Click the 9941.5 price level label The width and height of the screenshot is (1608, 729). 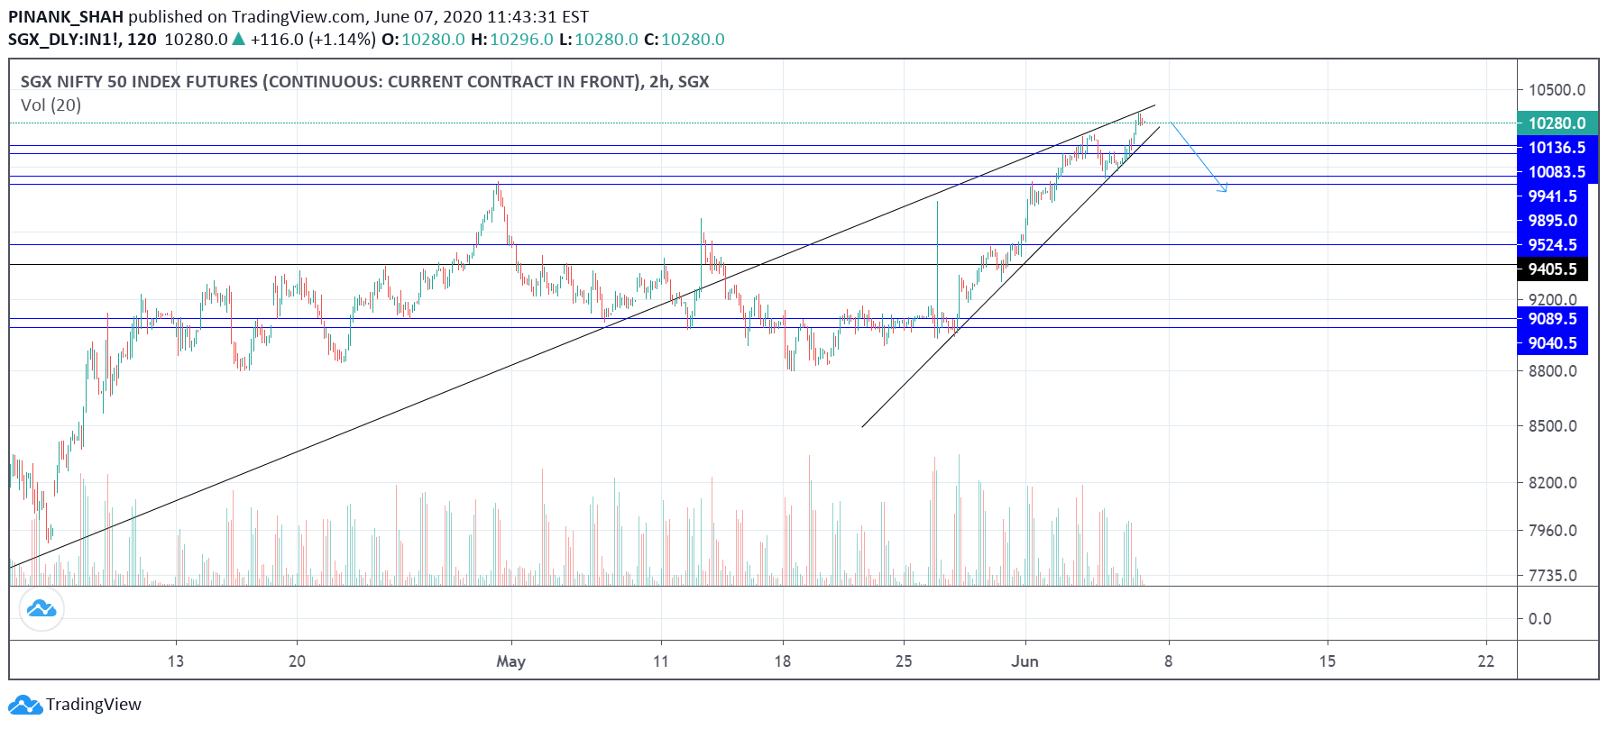[1553, 196]
